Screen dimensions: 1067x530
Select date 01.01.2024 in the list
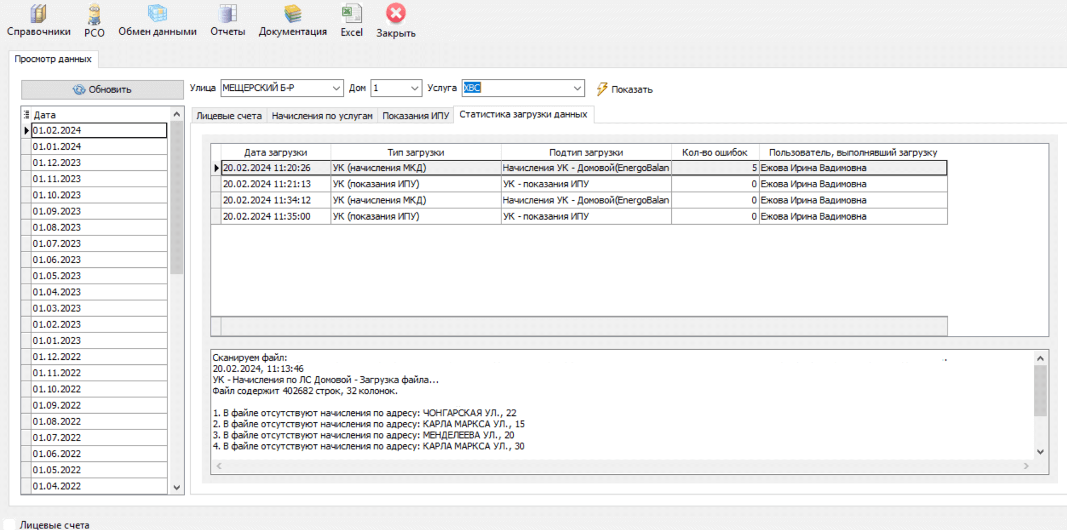point(57,146)
